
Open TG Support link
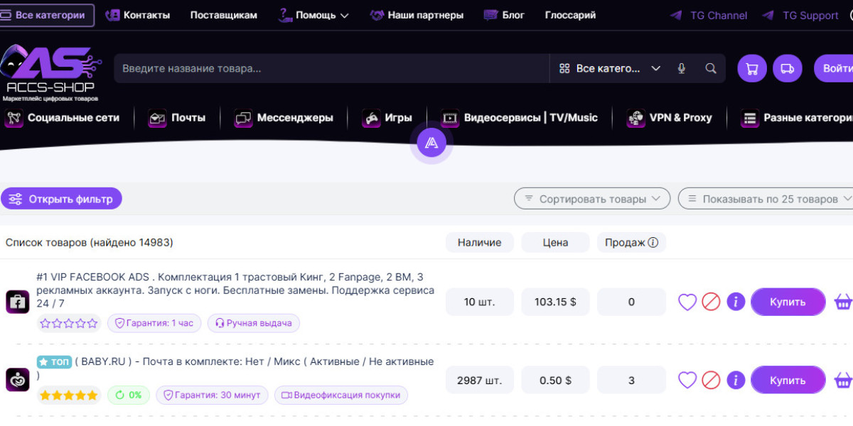click(800, 15)
